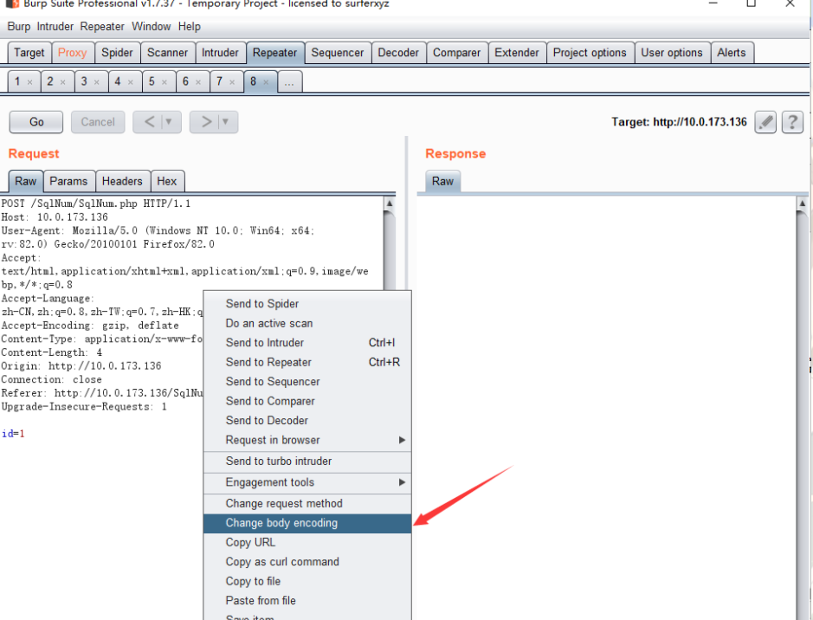Choose Change request method

[307, 504]
